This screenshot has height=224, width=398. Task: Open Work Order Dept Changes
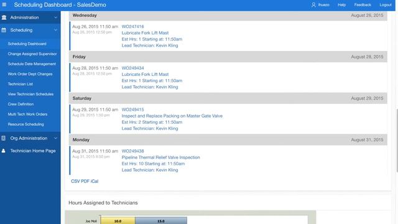click(x=30, y=74)
